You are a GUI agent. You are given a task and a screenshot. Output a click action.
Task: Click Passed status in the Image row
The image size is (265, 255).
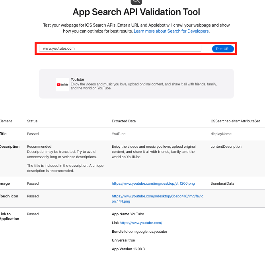[x=33, y=184]
